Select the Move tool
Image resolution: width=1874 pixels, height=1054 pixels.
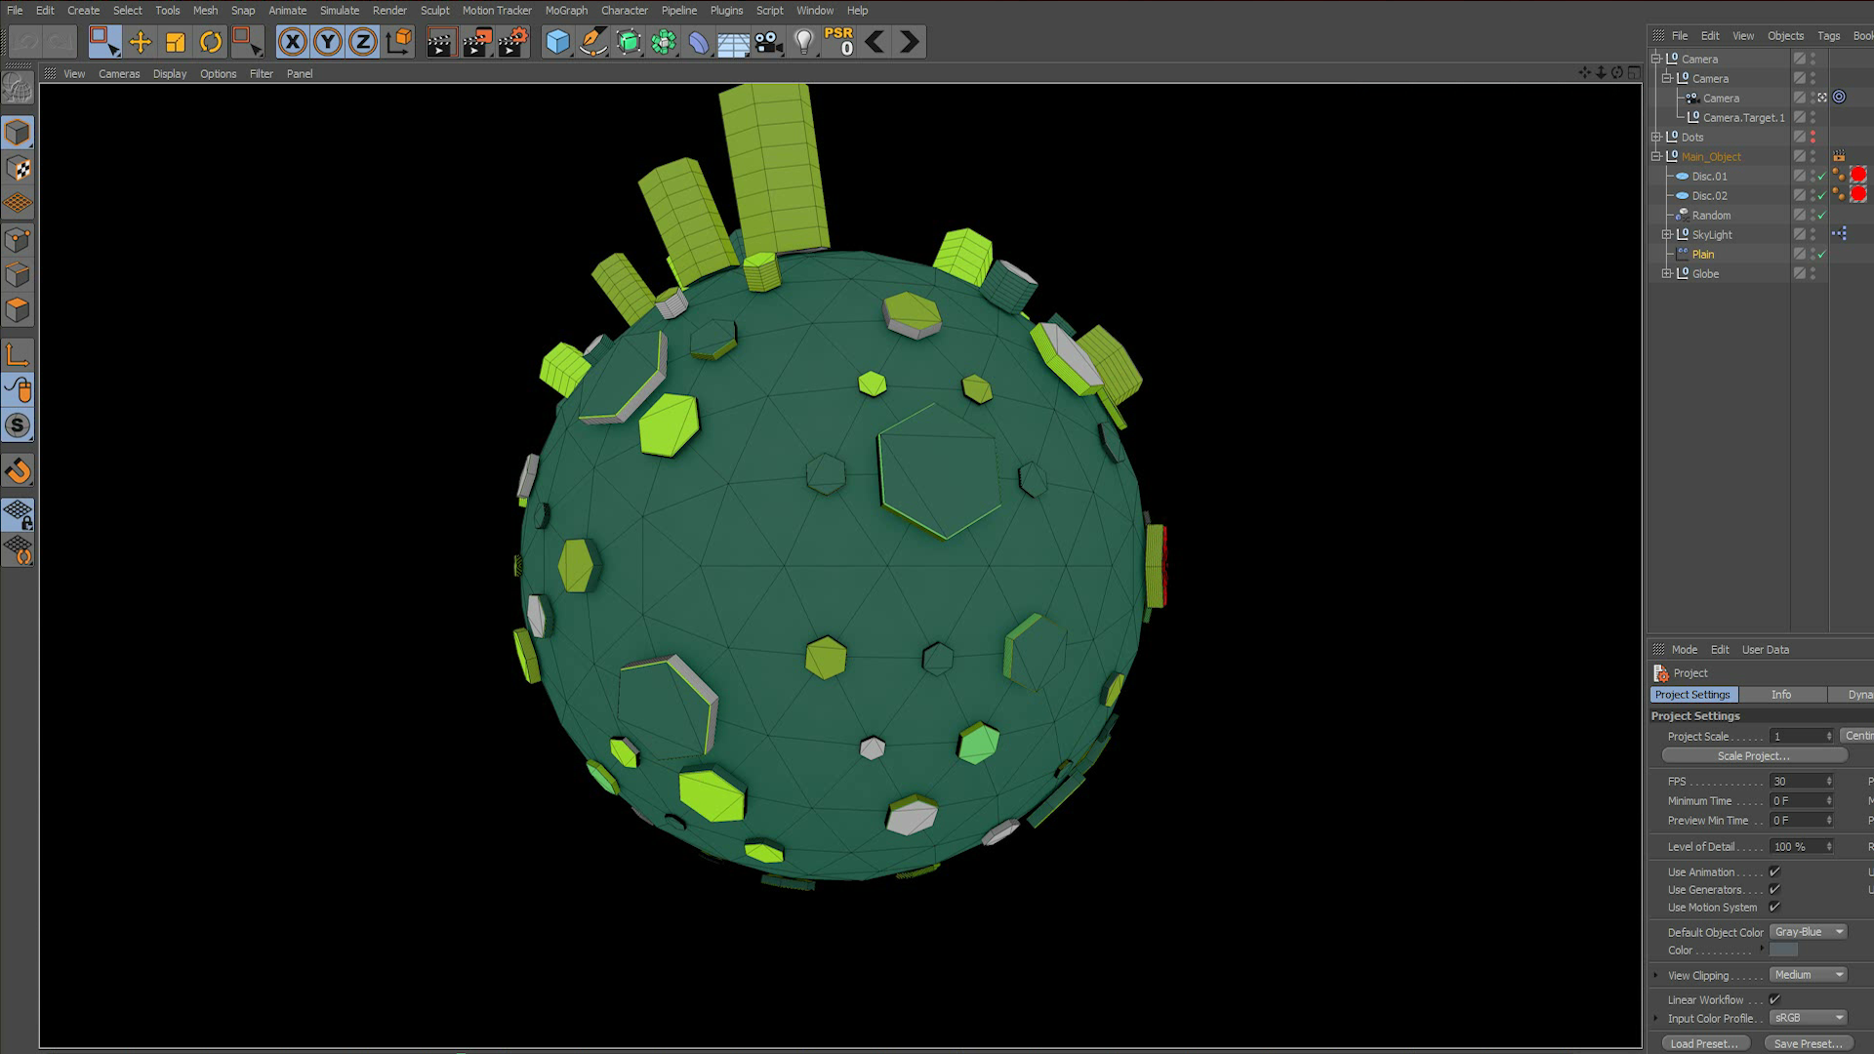click(140, 42)
